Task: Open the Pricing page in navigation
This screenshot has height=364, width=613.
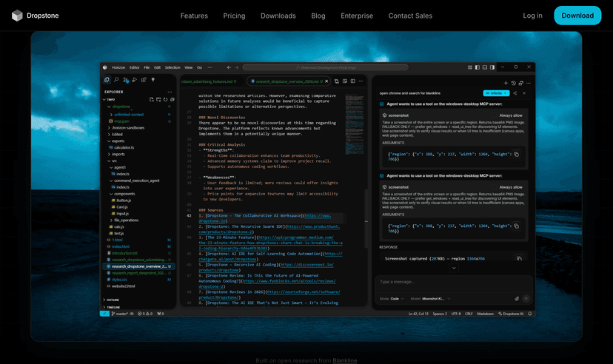Action: tap(234, 16)
